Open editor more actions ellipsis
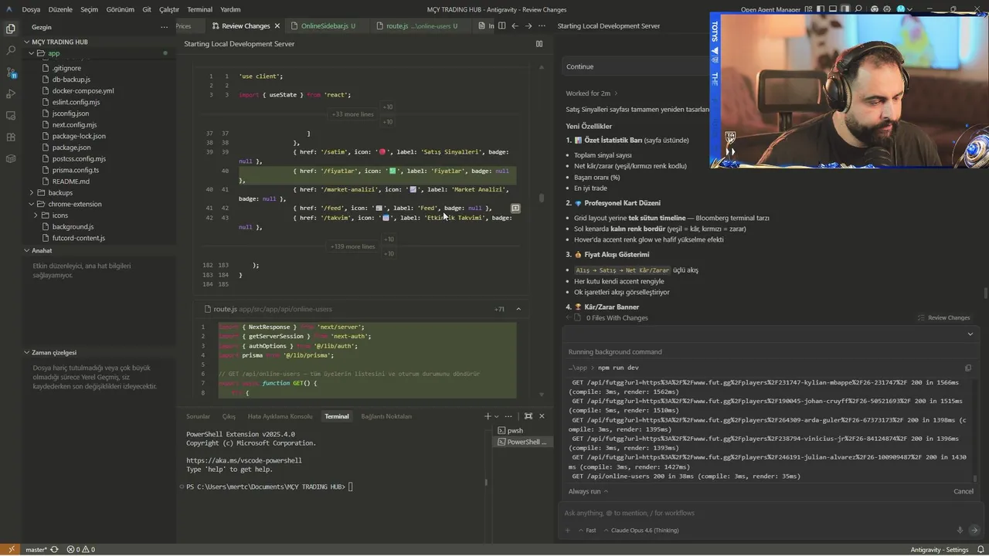 pos(542,25)
